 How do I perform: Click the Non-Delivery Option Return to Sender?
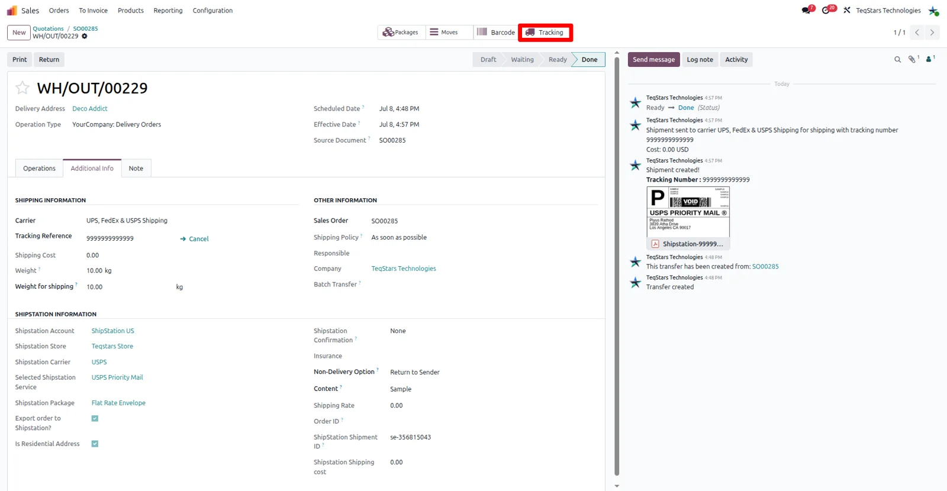tap(415, 373)
